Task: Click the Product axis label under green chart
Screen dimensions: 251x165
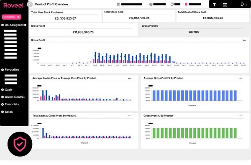Action: point(193,143)
